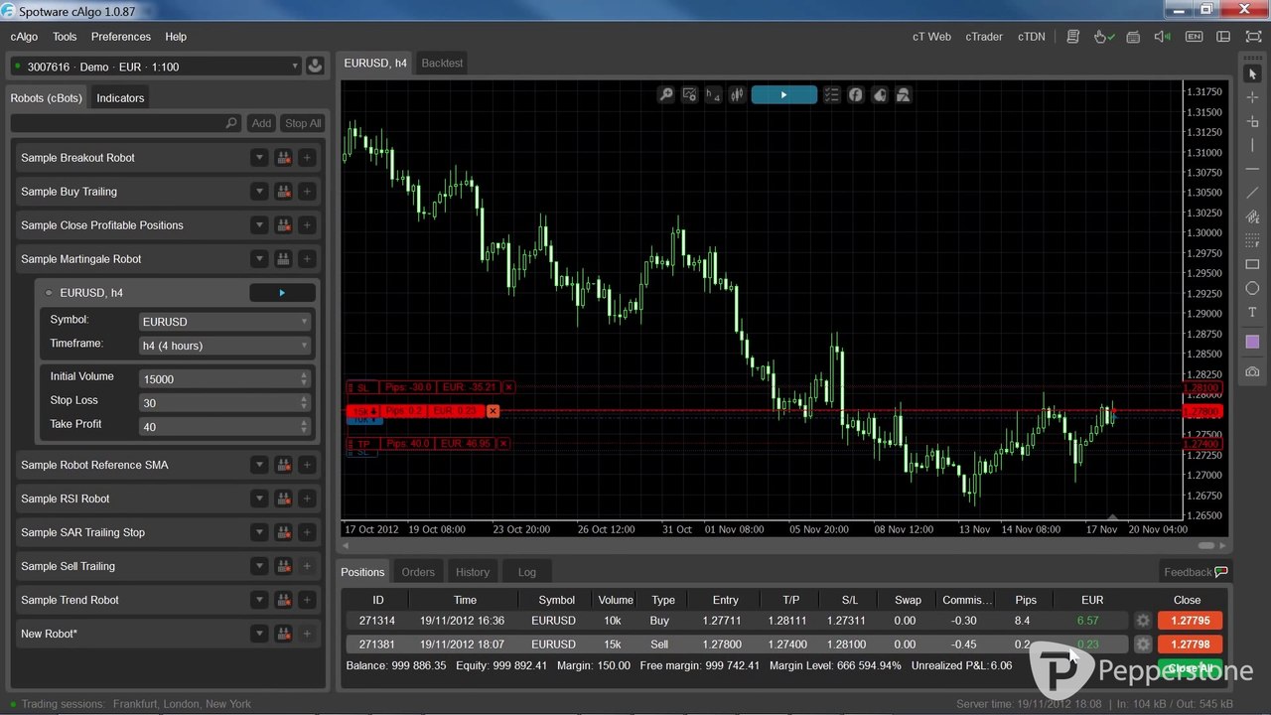Open settings gear for position 271314

1143,621
